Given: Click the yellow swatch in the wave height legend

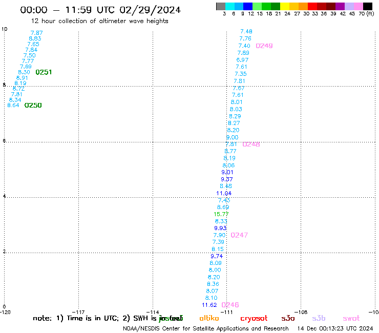Looking at the screenshot, I should click(x=285, y=7).
